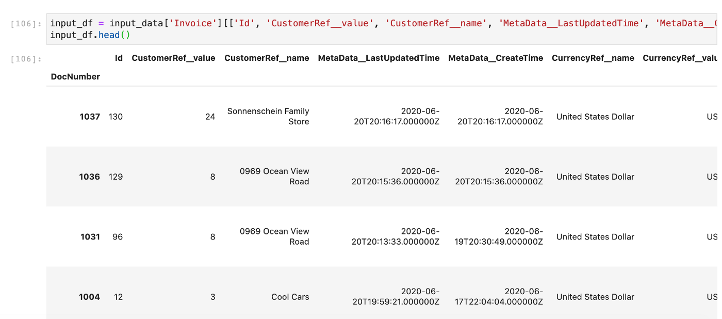This screenshot has height=319, width=722.
Task: Click the CustomerRef__value column header
Action: point(173,58)
